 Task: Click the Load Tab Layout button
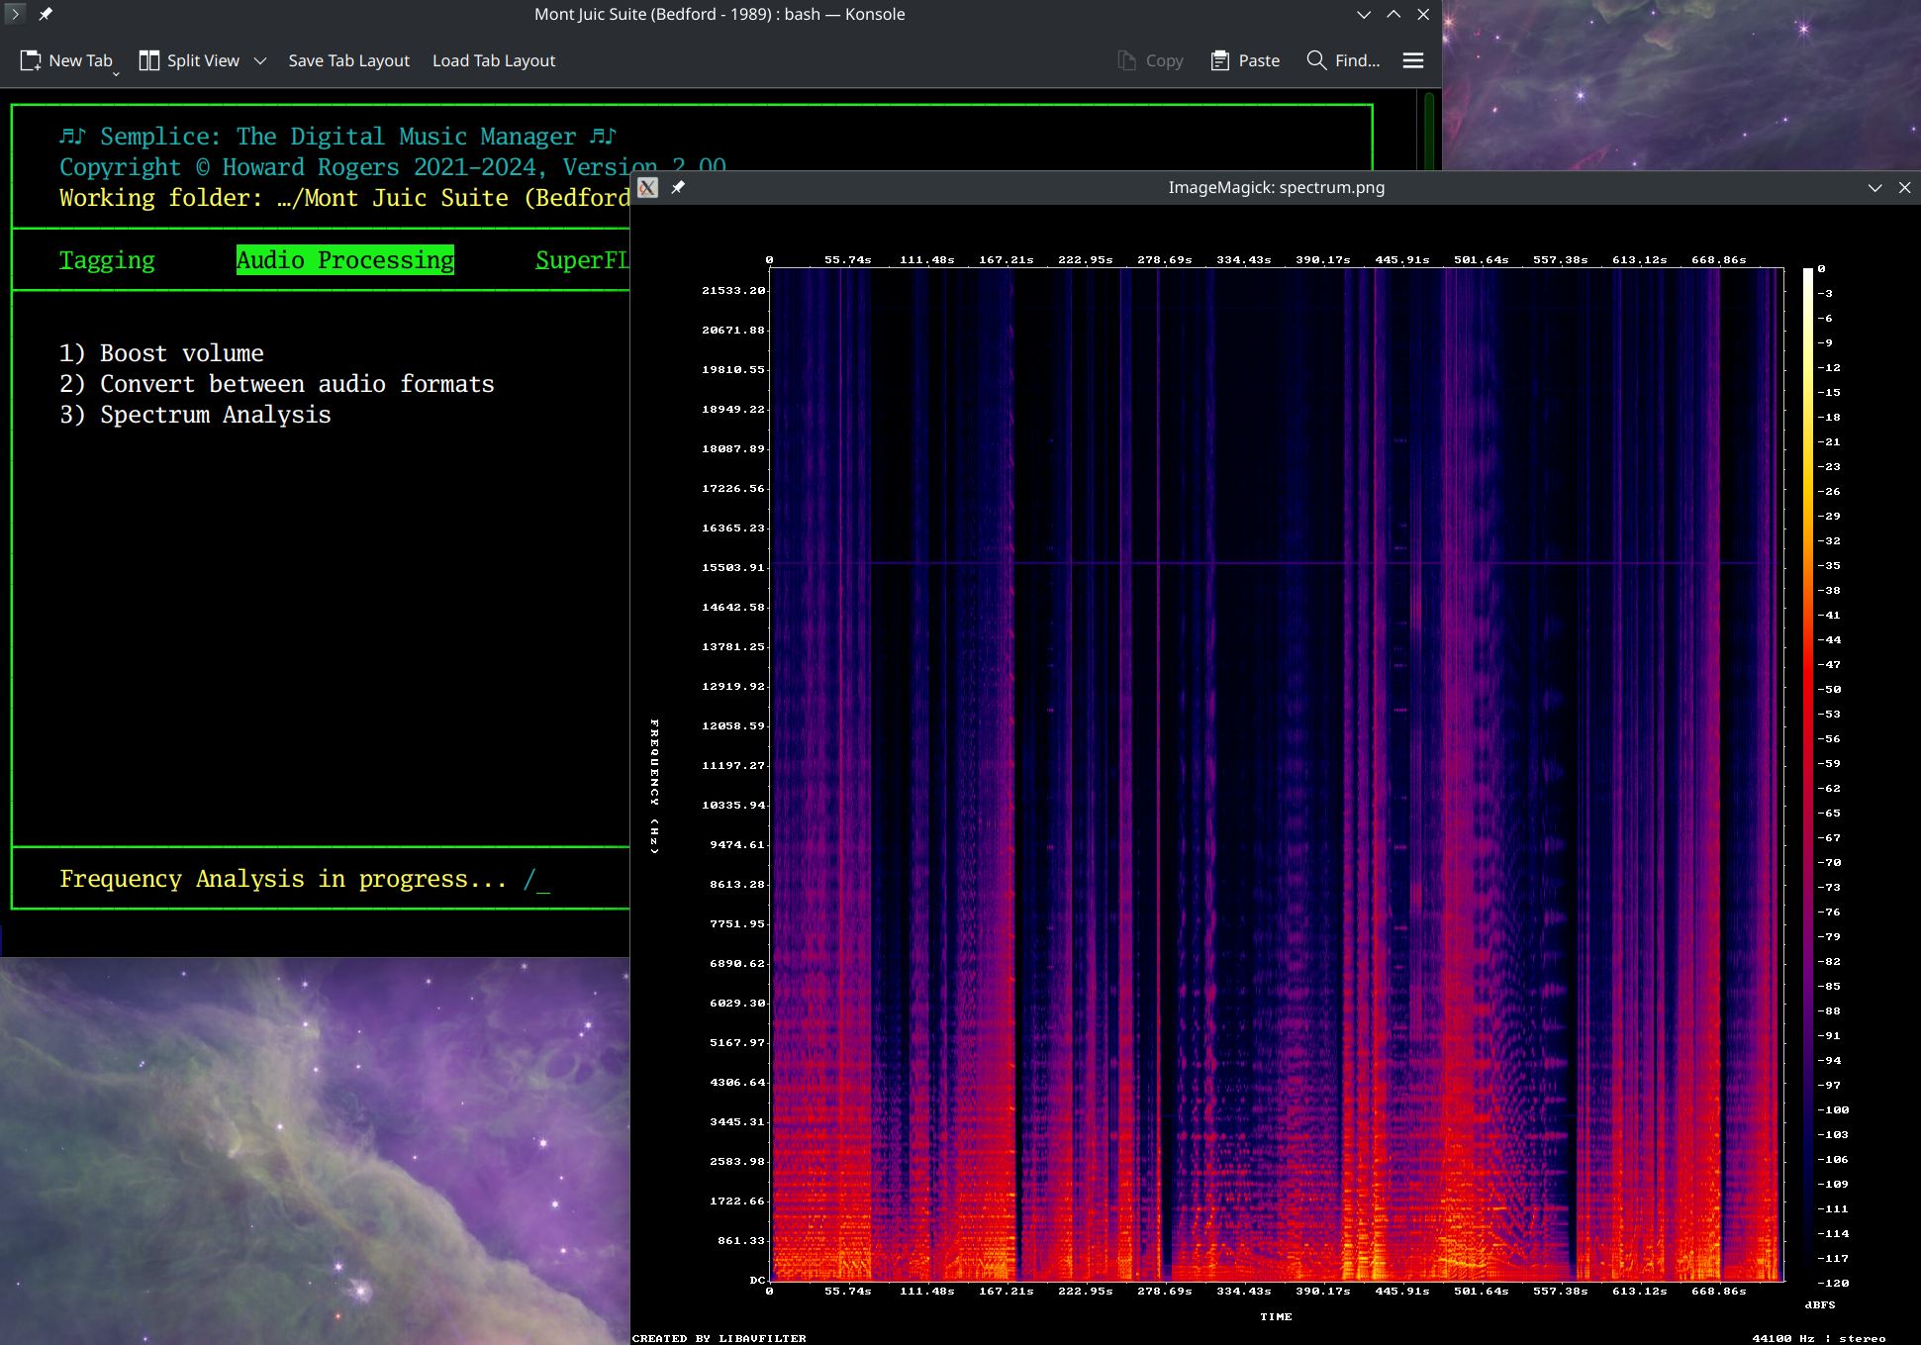click(493, 60)
